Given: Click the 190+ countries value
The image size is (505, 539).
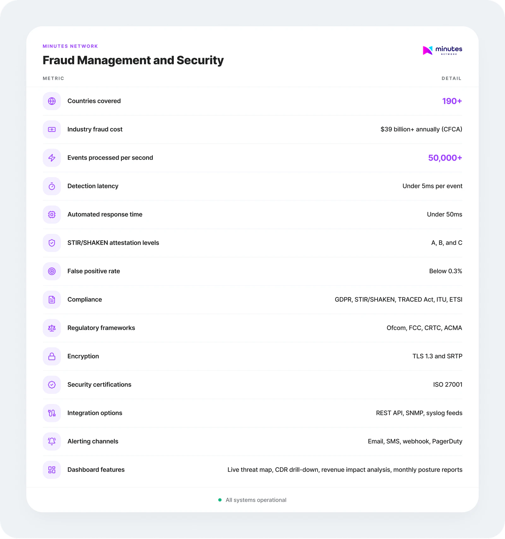Looking at the screenshot, I should (x=452, y=101).
